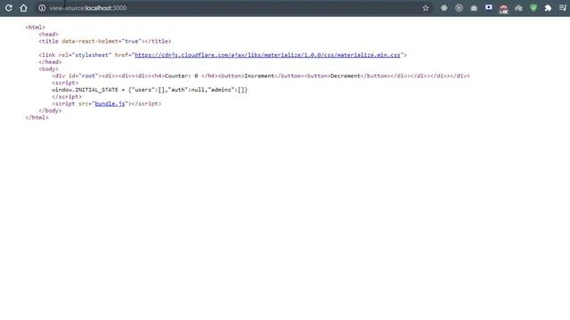
Task: Reload the page with the refresh icon
Action: (9, 8)
